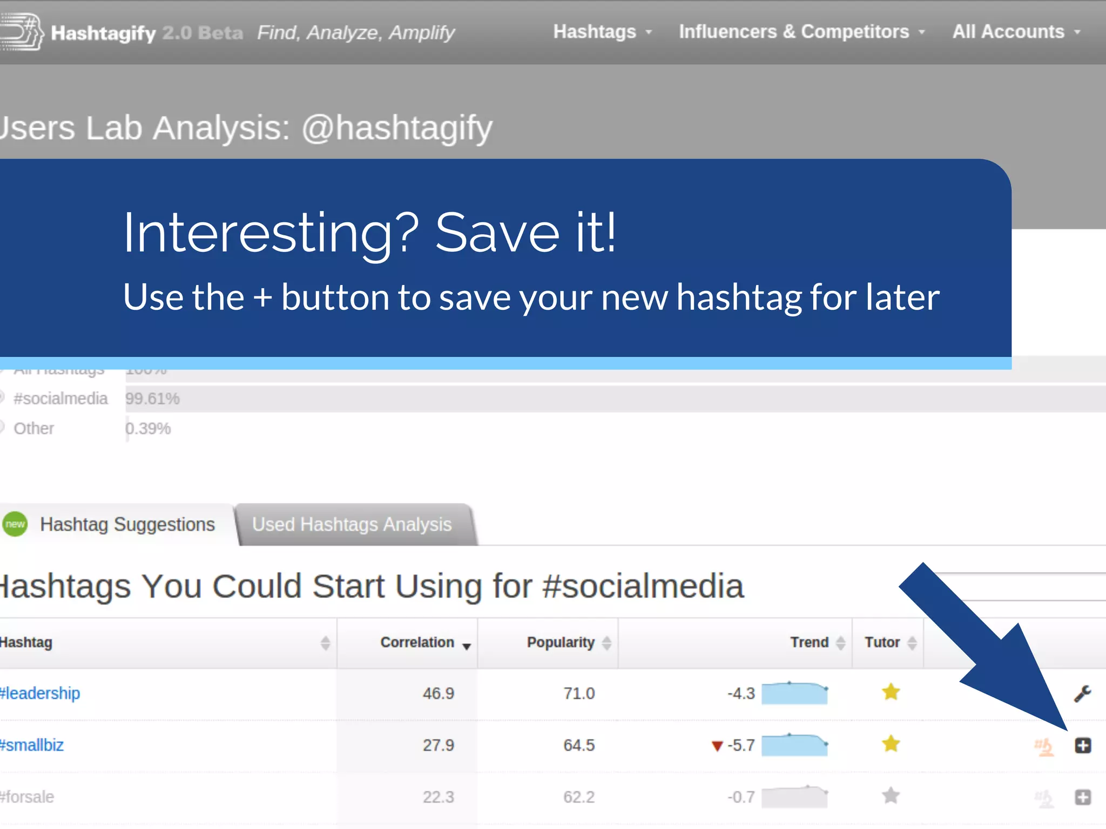Select the Other radio option
Screen dimensions: 1106x829
point(2,428)
